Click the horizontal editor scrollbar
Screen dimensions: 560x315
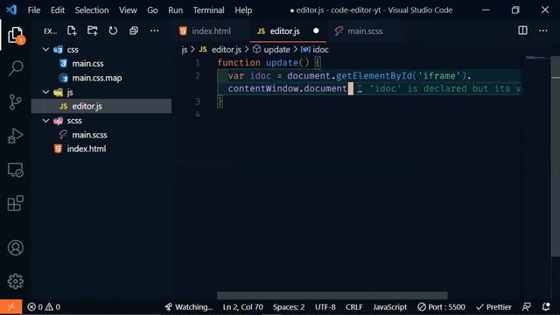332,296
